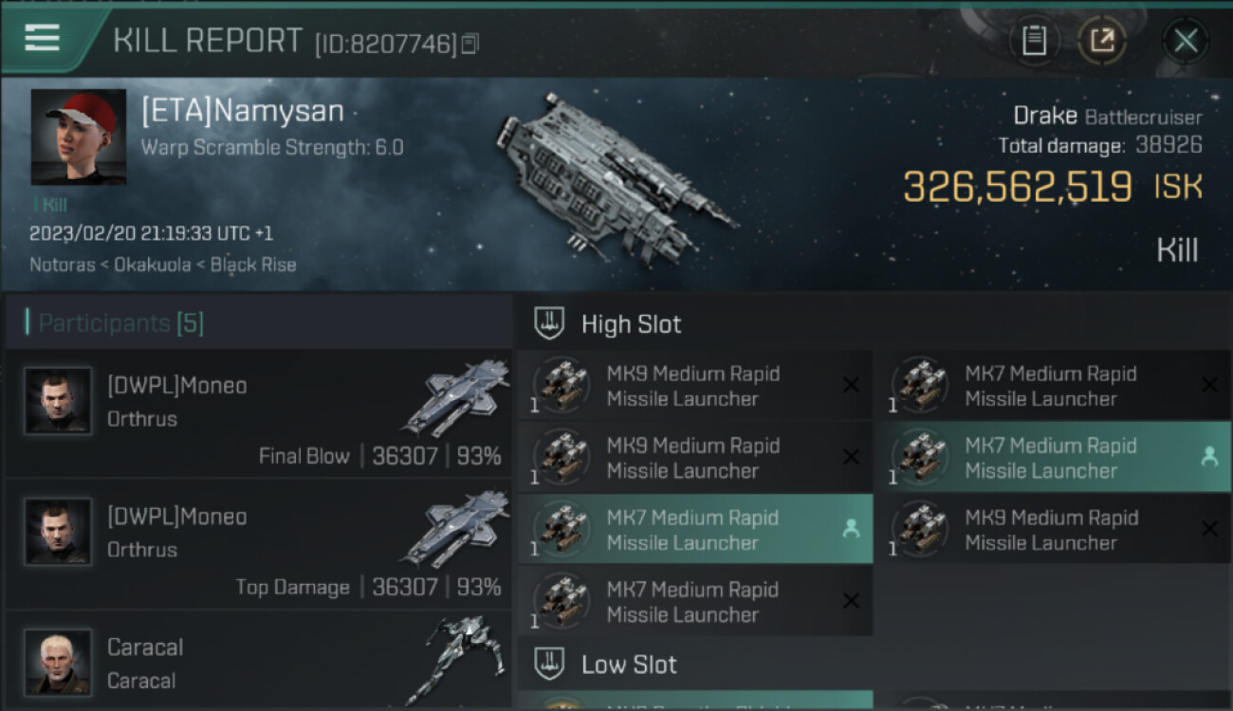Share the kill report externally

(1101, 41)
